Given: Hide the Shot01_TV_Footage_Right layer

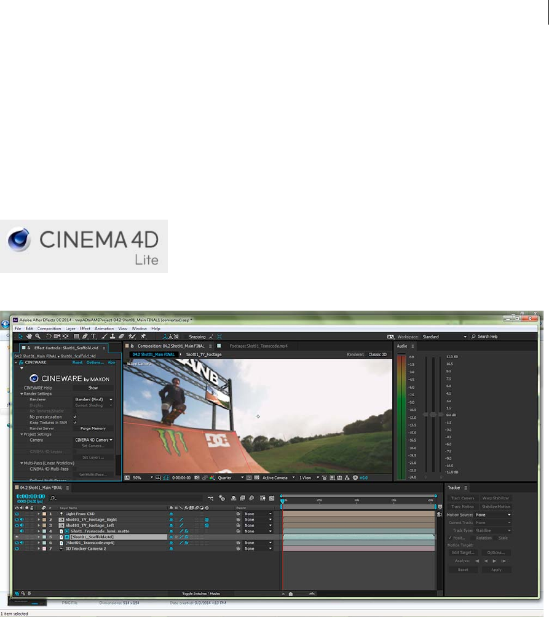Looking at the screenshot, I should tap(17, 519).
